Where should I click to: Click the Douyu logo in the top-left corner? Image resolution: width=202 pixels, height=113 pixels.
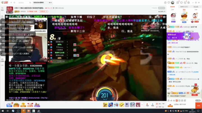tap(4, 3)
